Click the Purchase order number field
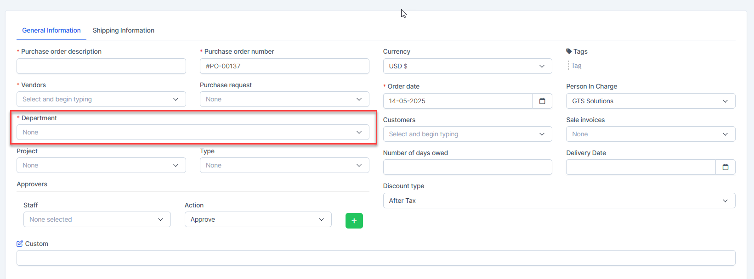This screenshot has height=279, width=754. 284,66
